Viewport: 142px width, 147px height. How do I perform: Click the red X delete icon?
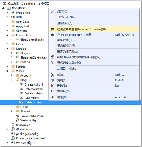tap(52, 86)
